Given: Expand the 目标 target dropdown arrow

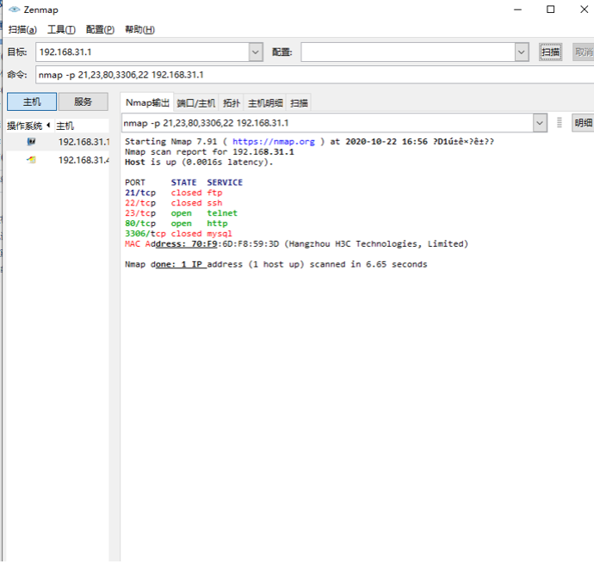Looking at the screenshot, I should (x=256, y=52).
